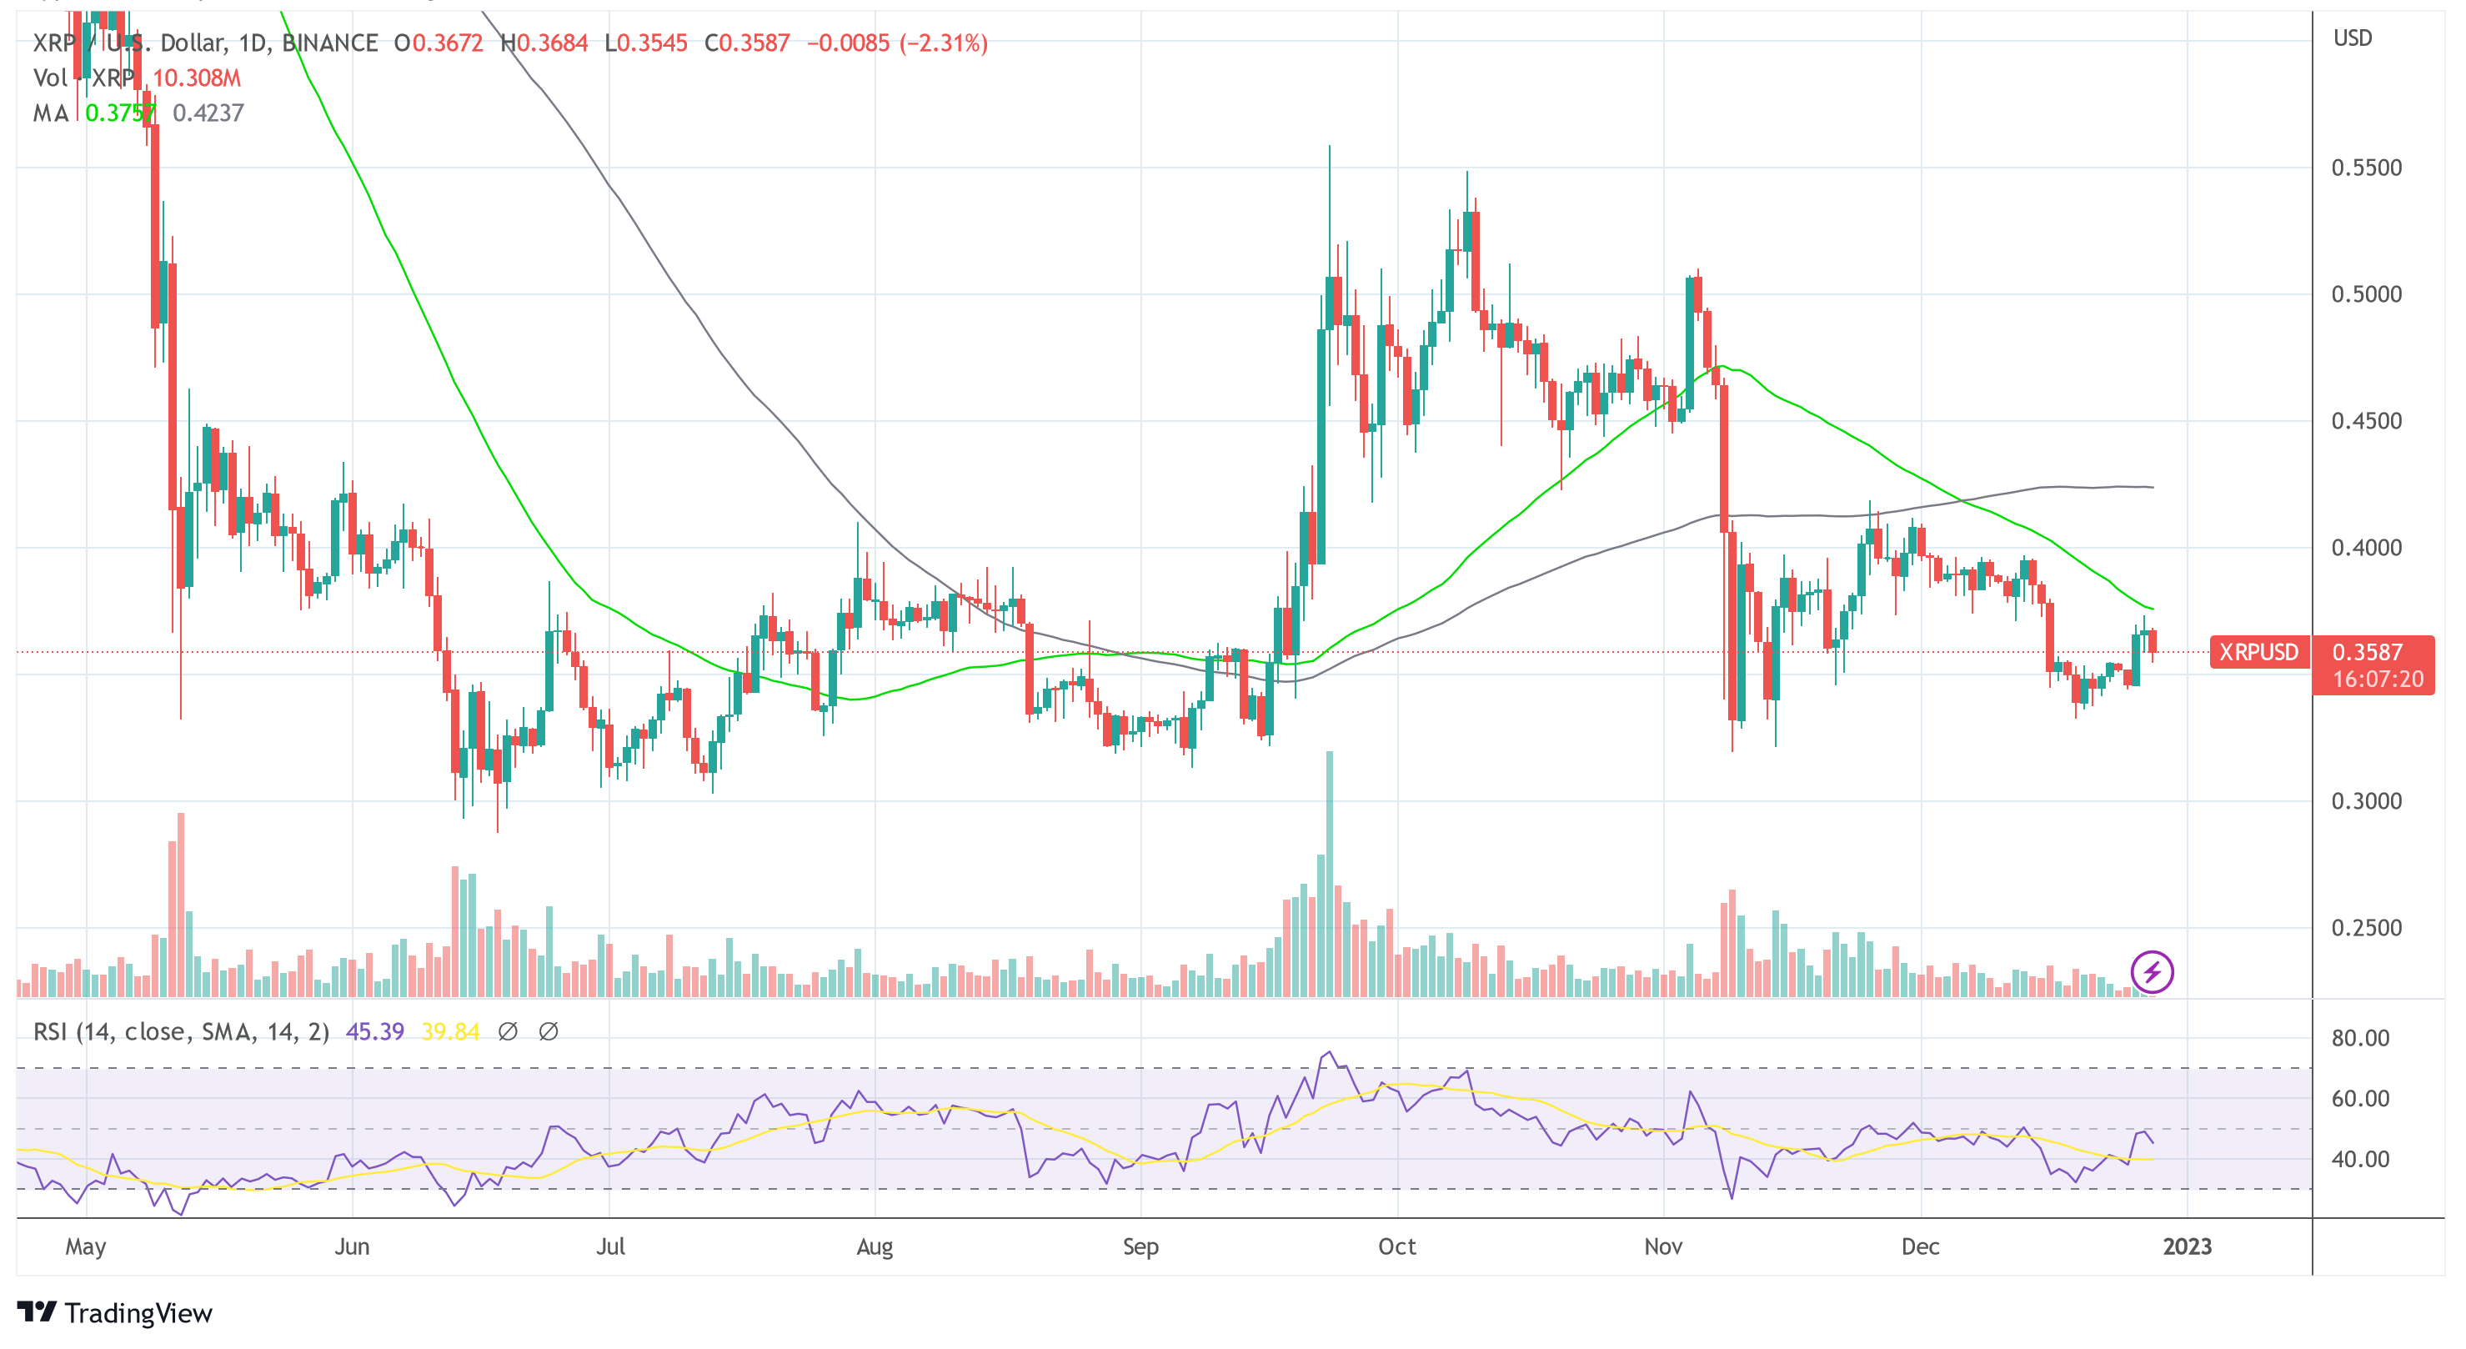
Task: Click the 0.5000 price axis label
Action: click(x=2367, y=295)
